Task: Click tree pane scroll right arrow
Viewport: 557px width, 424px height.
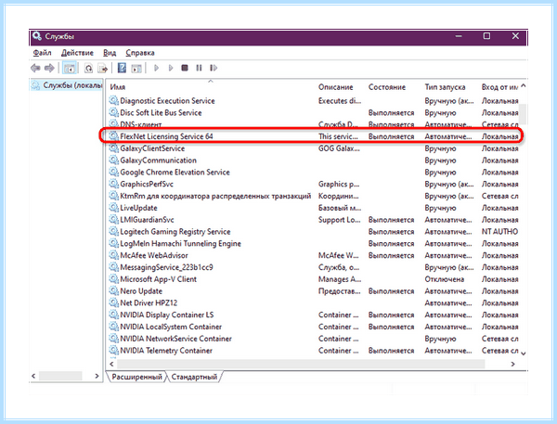Action: [x=97, y=376]
